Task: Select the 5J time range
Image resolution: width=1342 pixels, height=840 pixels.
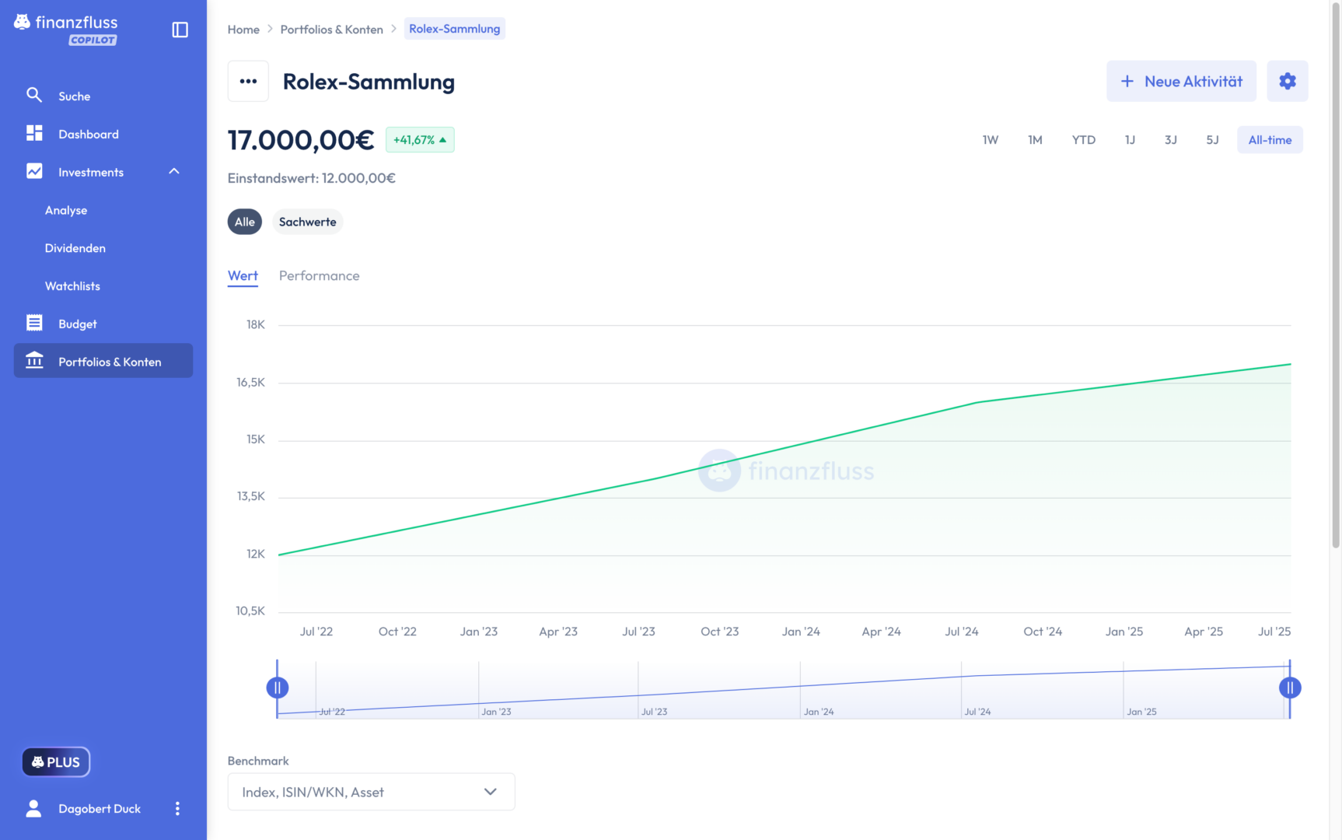Action: click(x=1212, y=140)
